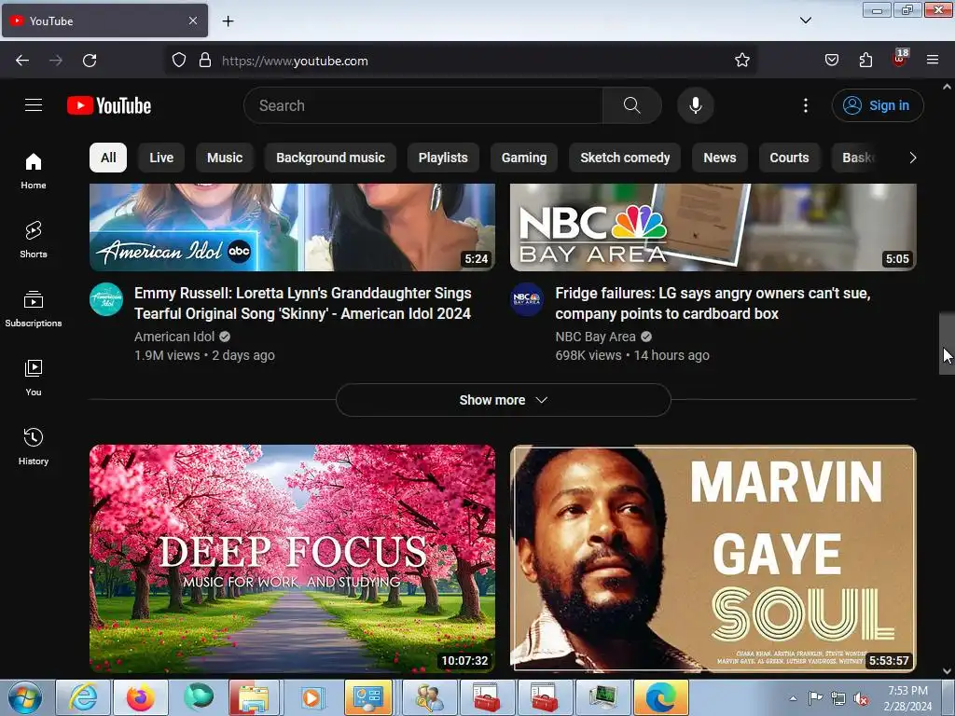Open Microsoft Edge from the taskbar
Image resolution: width=955 pixels, height=716 pixels.
(661, 697)
